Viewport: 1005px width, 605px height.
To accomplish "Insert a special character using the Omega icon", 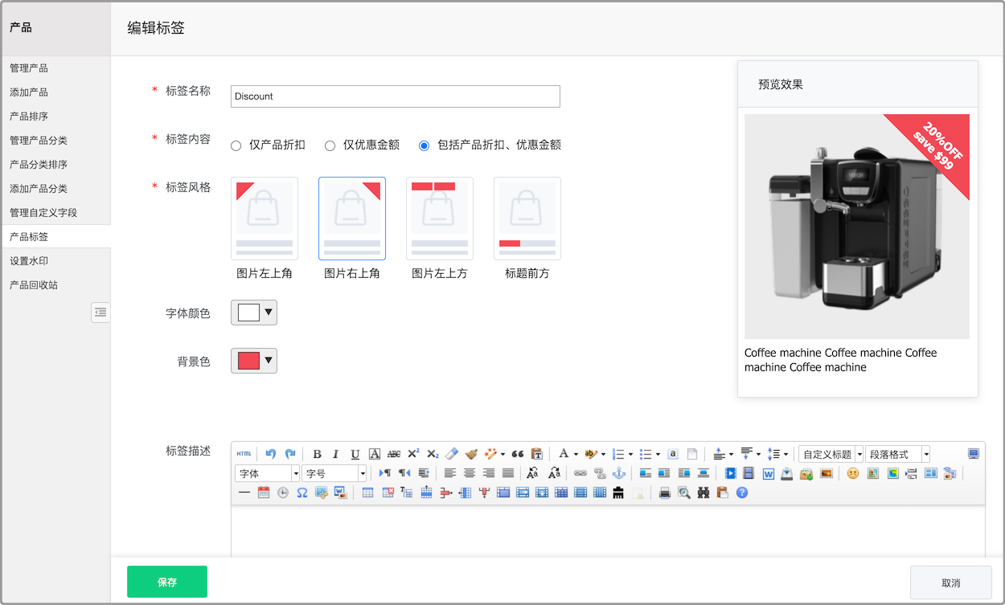I will (301, 493).
